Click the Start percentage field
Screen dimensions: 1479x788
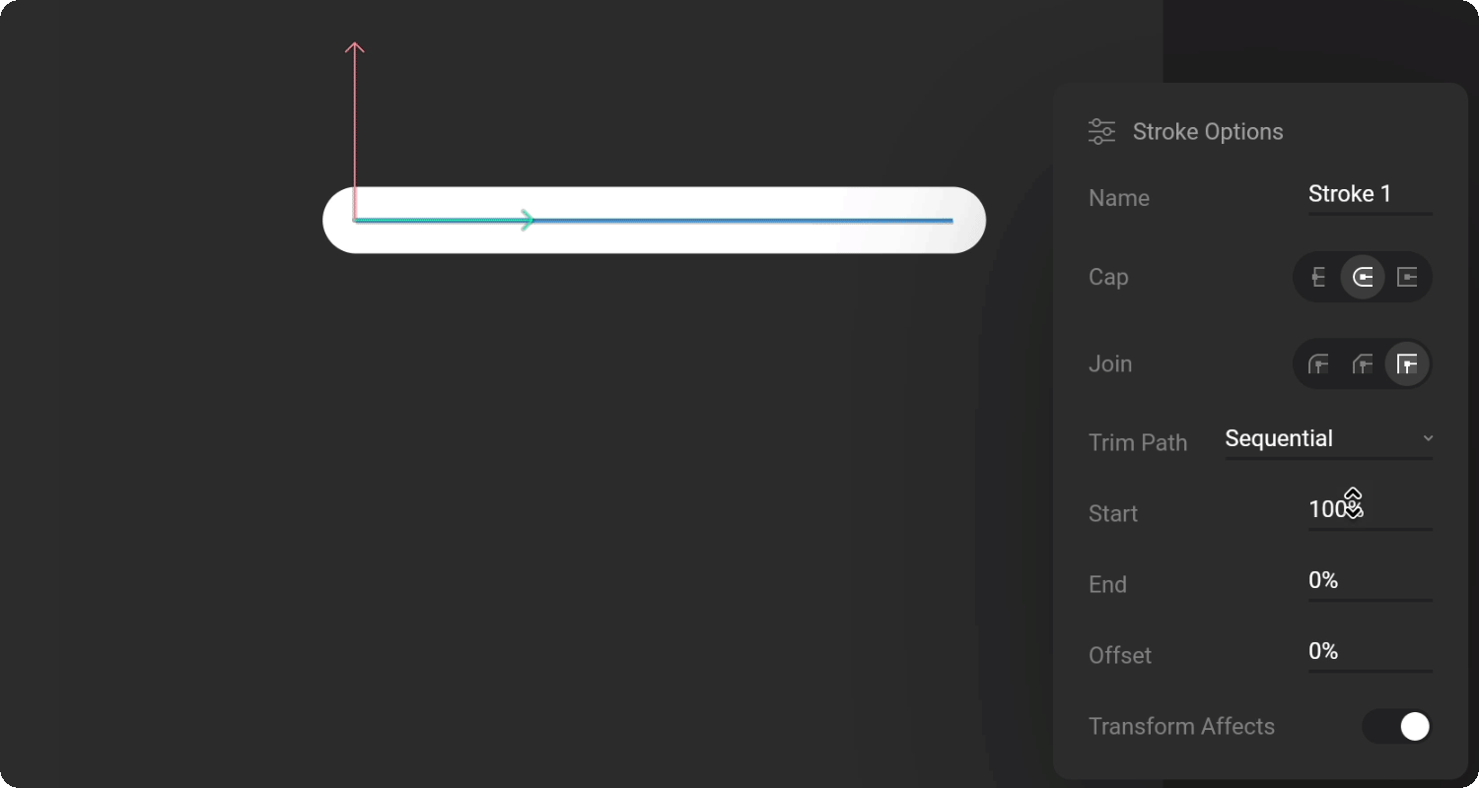1370,510
